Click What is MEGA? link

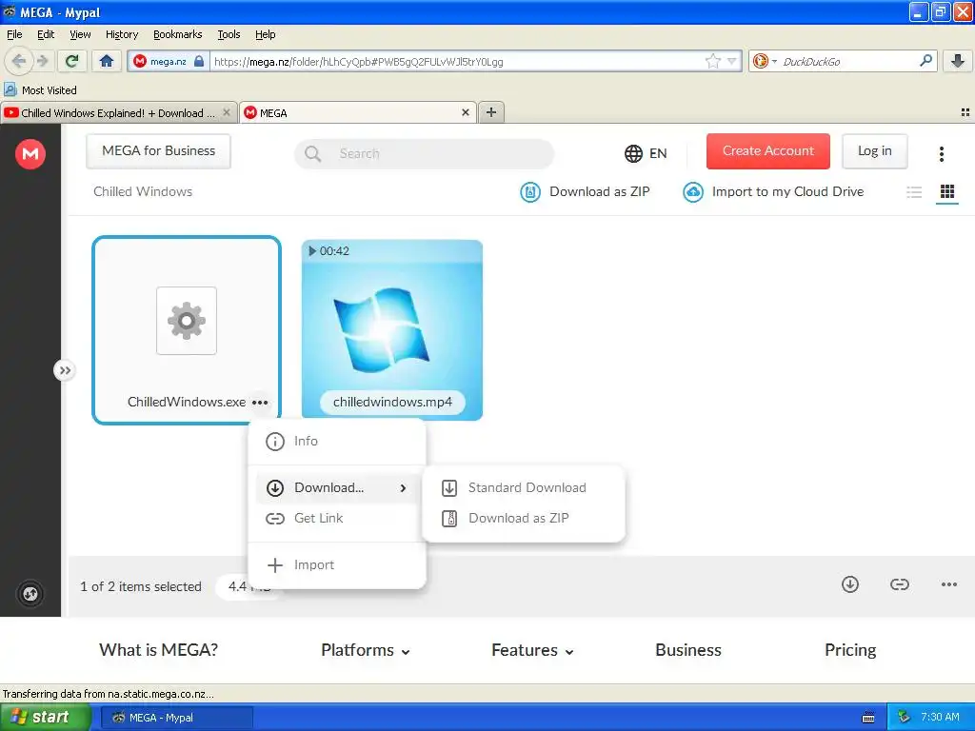[159, 650]
